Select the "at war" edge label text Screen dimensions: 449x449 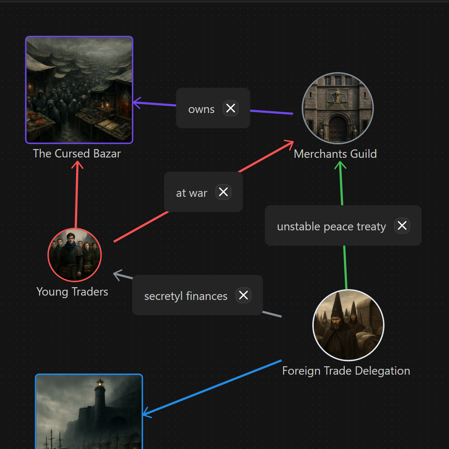click(191, 193)
